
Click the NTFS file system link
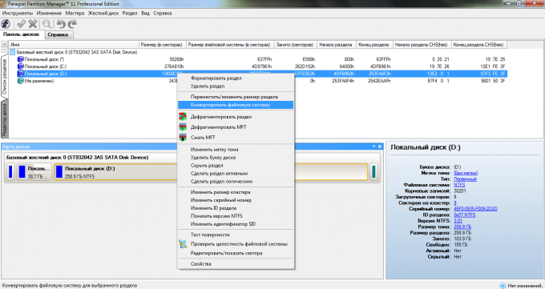[459, 185]
